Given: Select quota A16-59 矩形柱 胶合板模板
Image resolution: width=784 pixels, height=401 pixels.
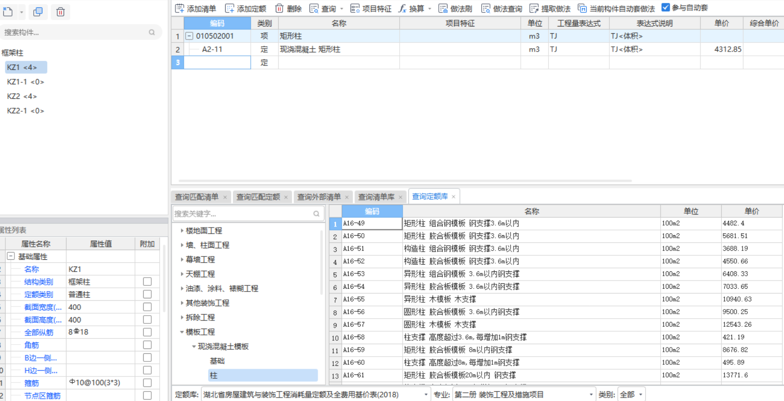Looking at the screenshot, I should point(556,350).
